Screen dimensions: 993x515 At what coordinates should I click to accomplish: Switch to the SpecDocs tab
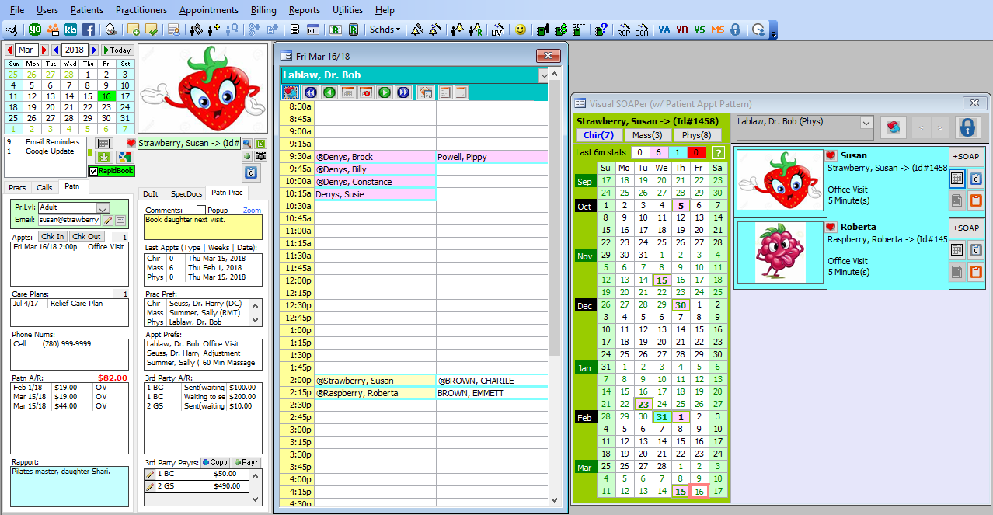[x=186, y=193]
